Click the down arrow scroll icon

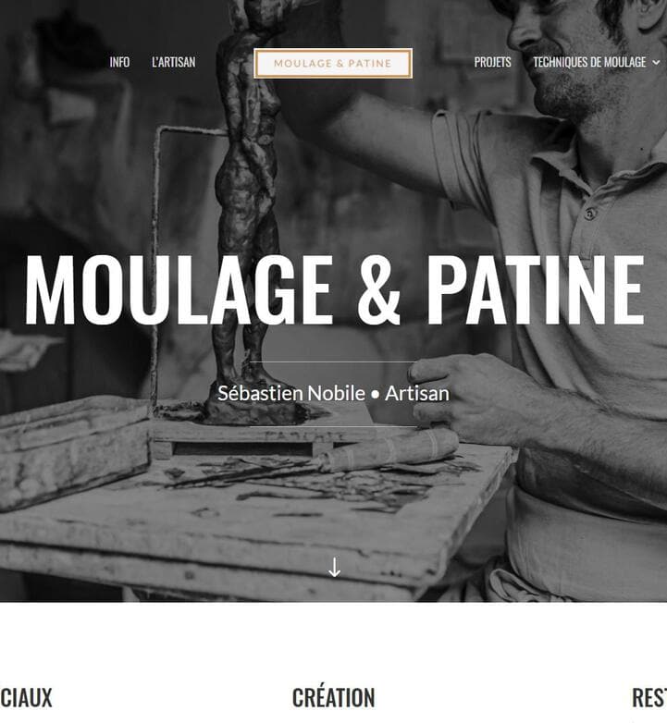pyautogui.click(x=334, y=567)
